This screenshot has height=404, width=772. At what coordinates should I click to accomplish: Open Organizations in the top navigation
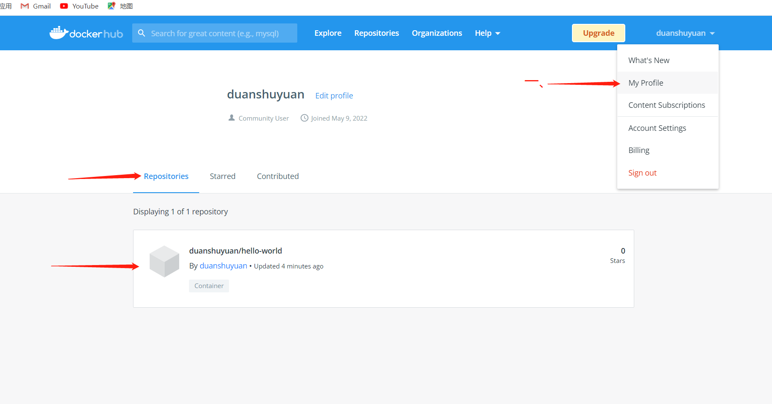coord(437,33)
